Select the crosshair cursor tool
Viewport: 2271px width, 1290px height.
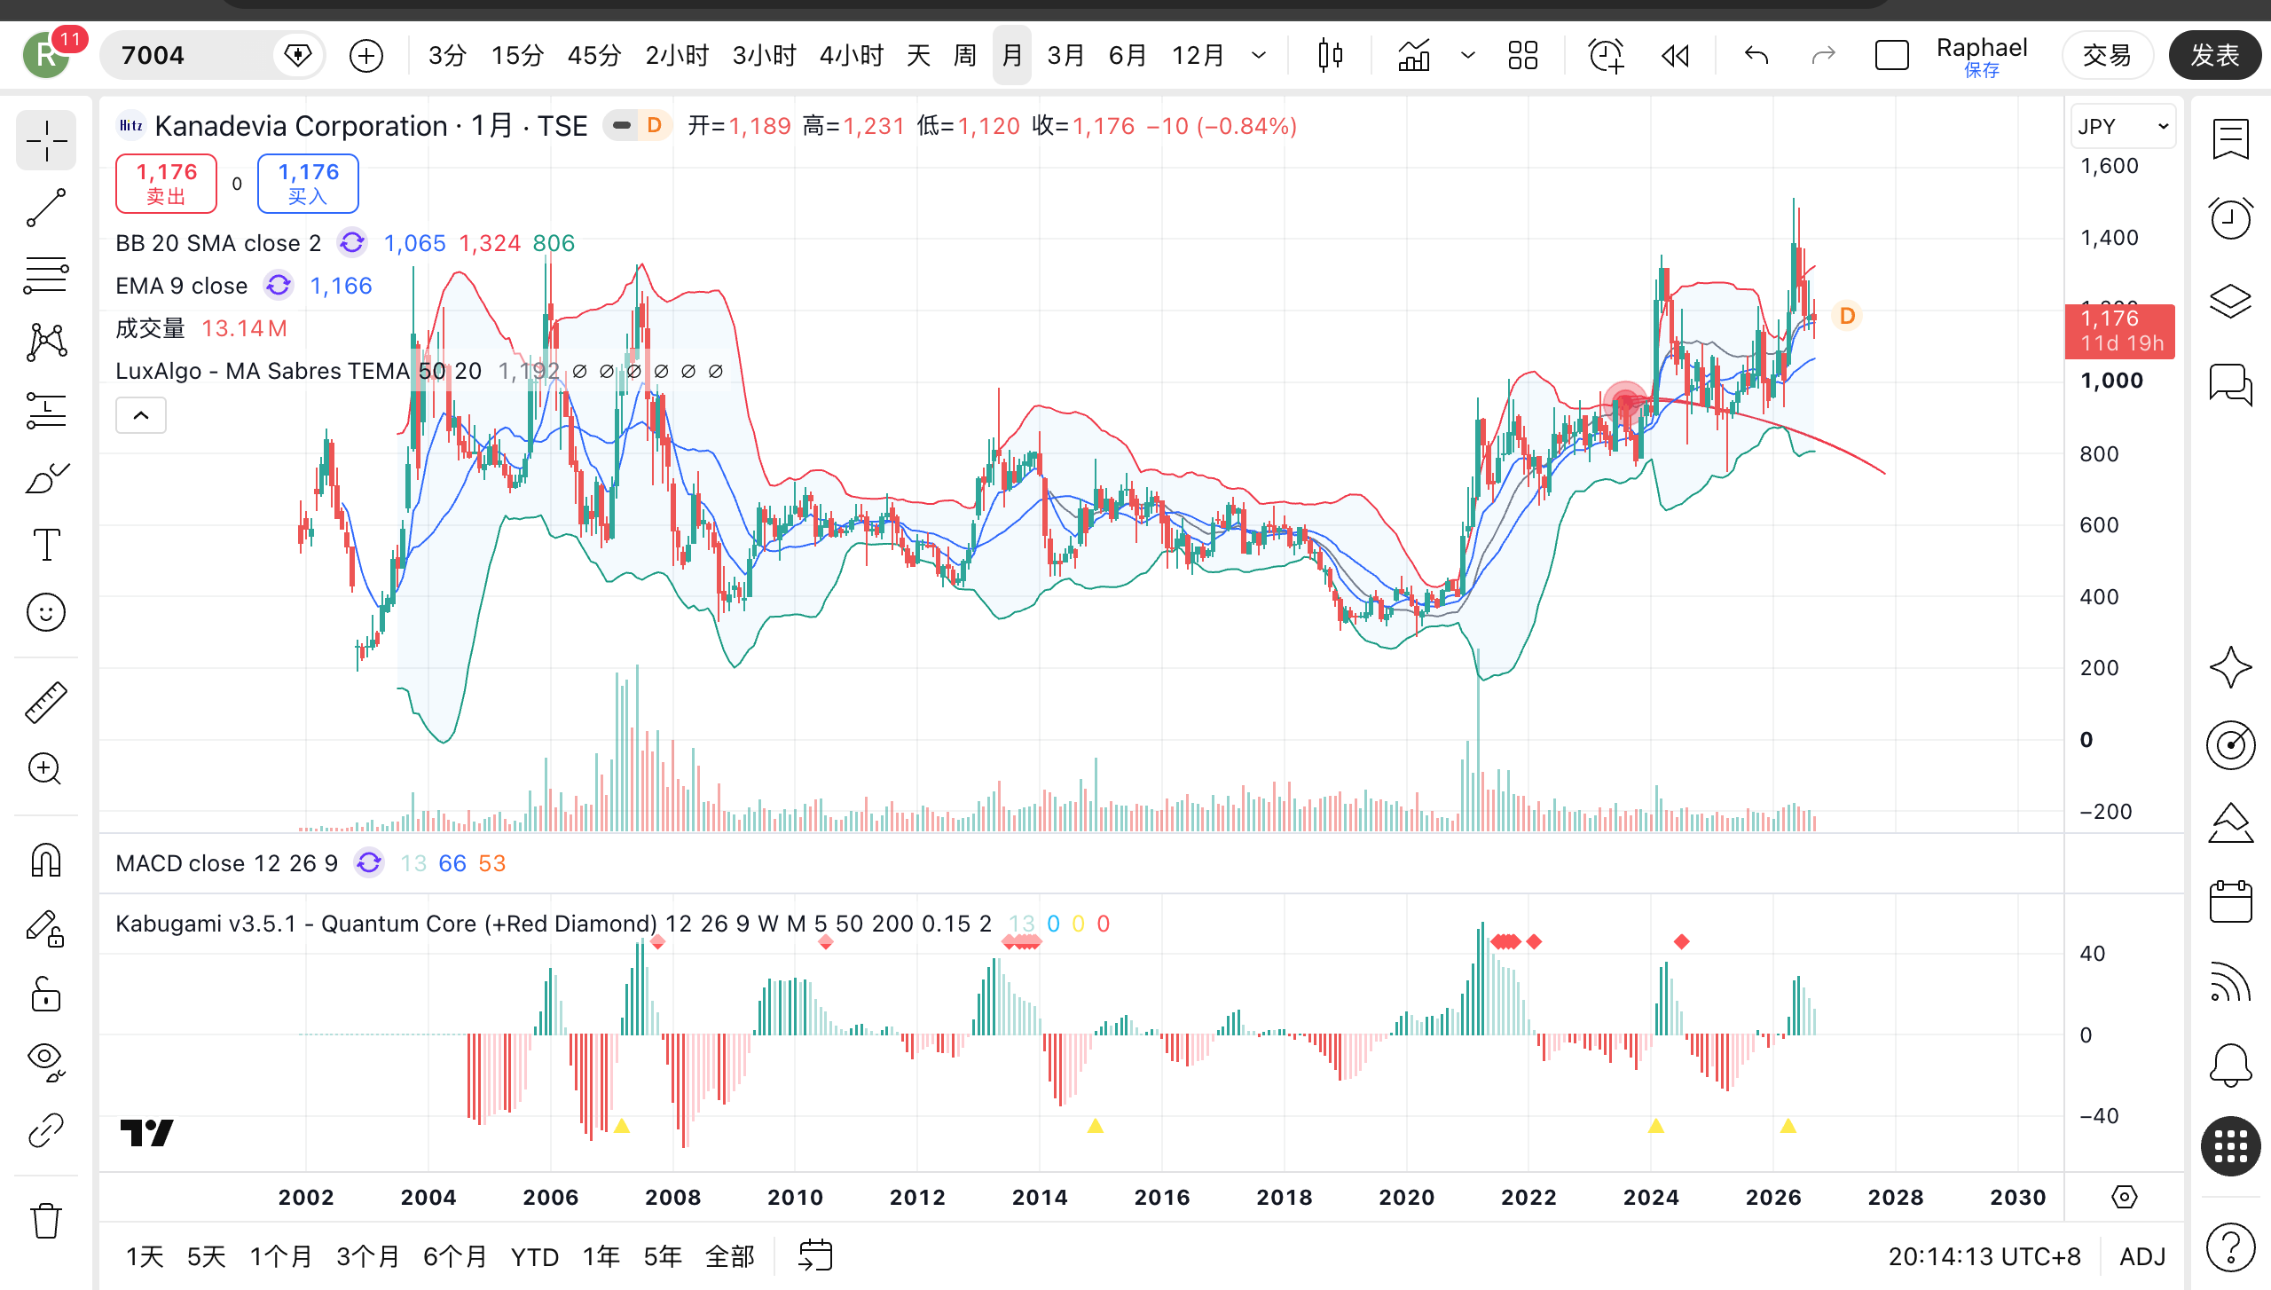pyautogui.click(x=46, y=140)
